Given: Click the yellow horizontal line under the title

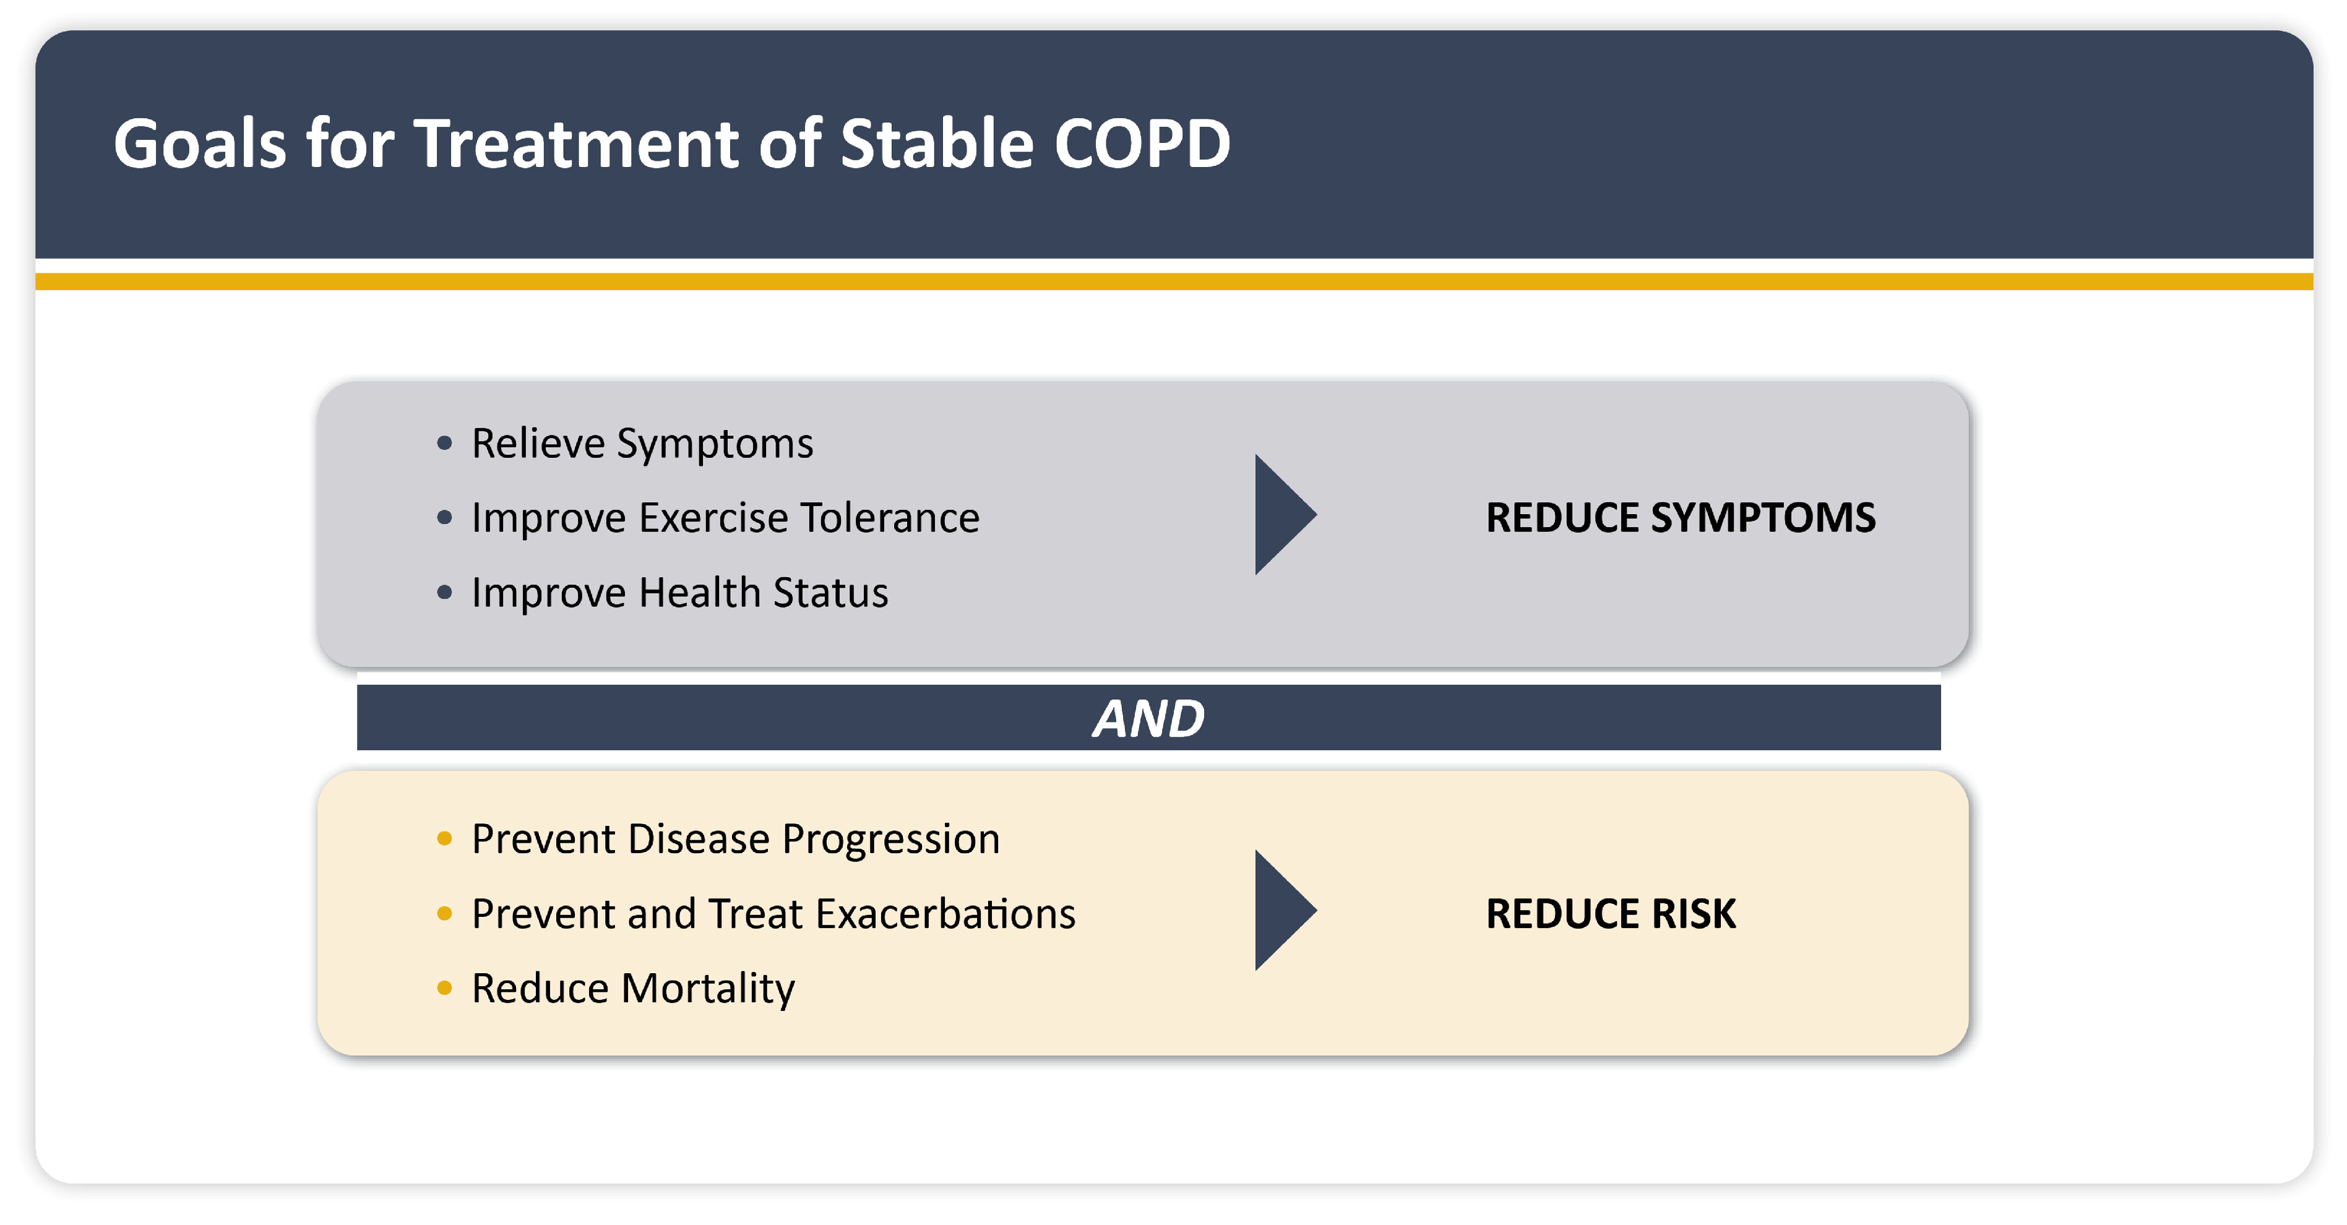Looking at the screenshot, I should pos(1173,282).
